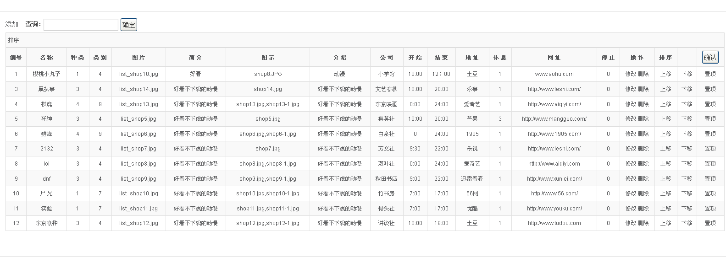
Task: Click 删除 in the 2132 row
Action: tap(643, 149)
